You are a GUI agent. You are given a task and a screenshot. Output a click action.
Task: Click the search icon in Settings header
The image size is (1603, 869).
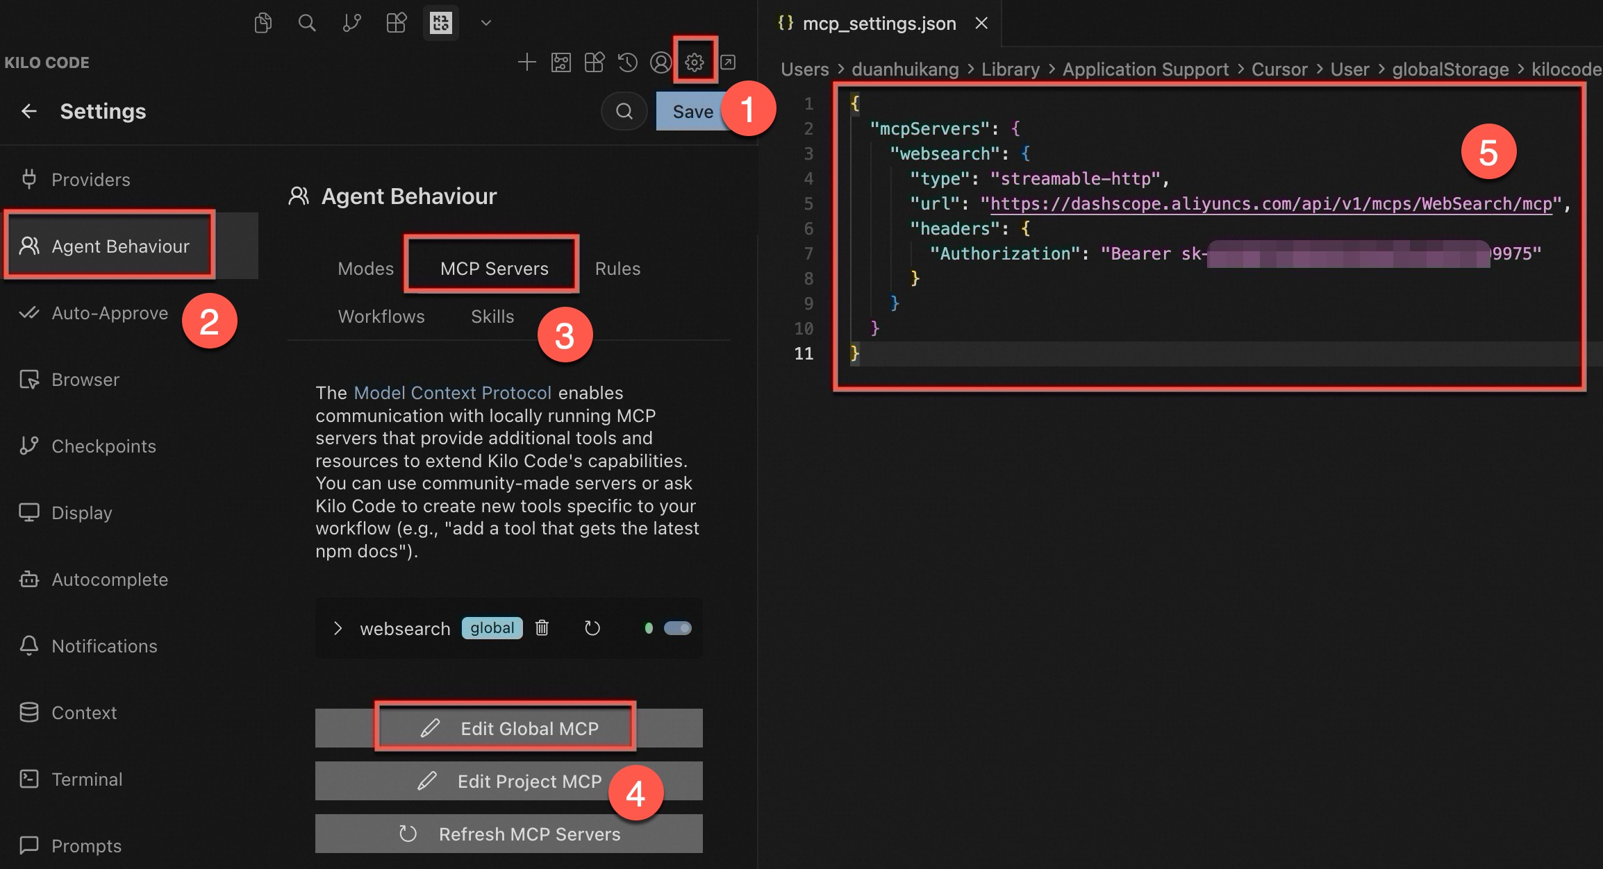click(x=624, y=111)
